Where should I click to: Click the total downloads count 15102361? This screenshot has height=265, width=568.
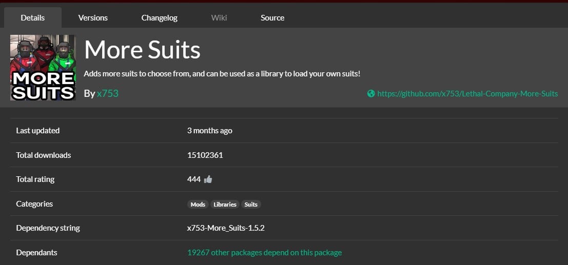[205, 155]
